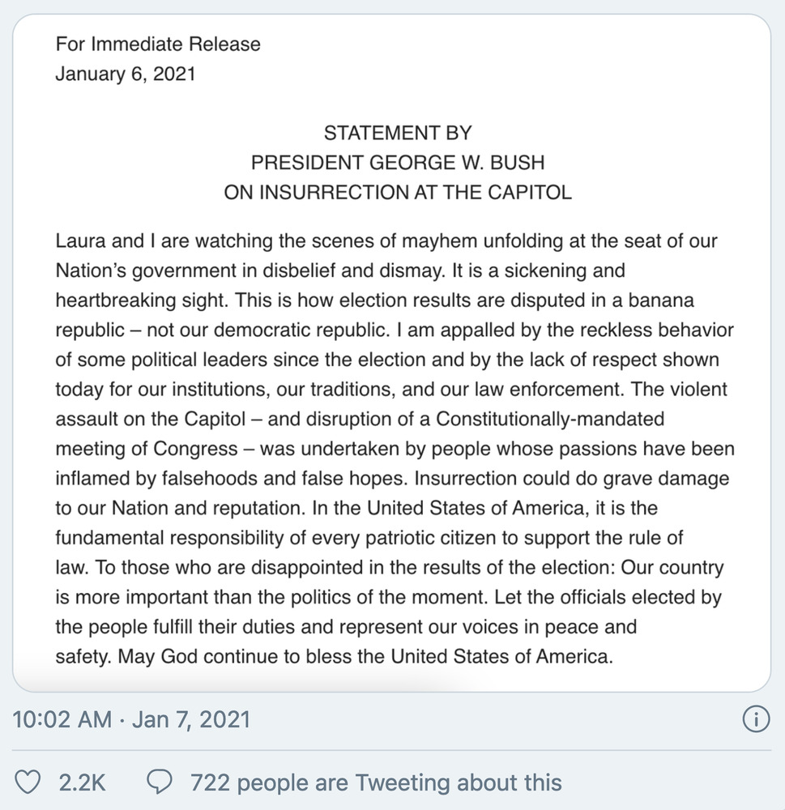Click "ON INSURRECTION AT THE CAPITOL" heading
This screenshot has width=785, height=810.
point(398,192)
